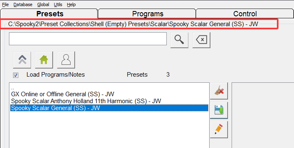The image size is (294, 148).
Task: Delete preset using the broom icon
Action: [x=219, y=91]
